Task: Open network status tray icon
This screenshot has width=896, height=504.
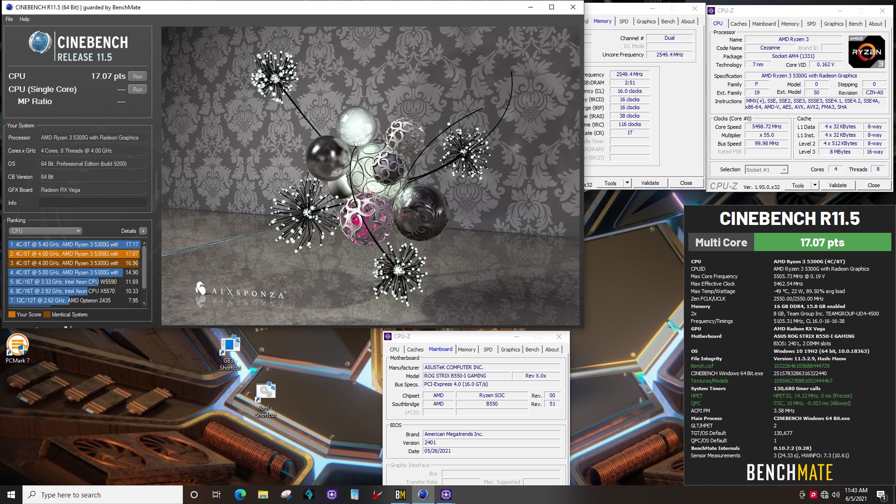Action: click(x=825, y=495)
